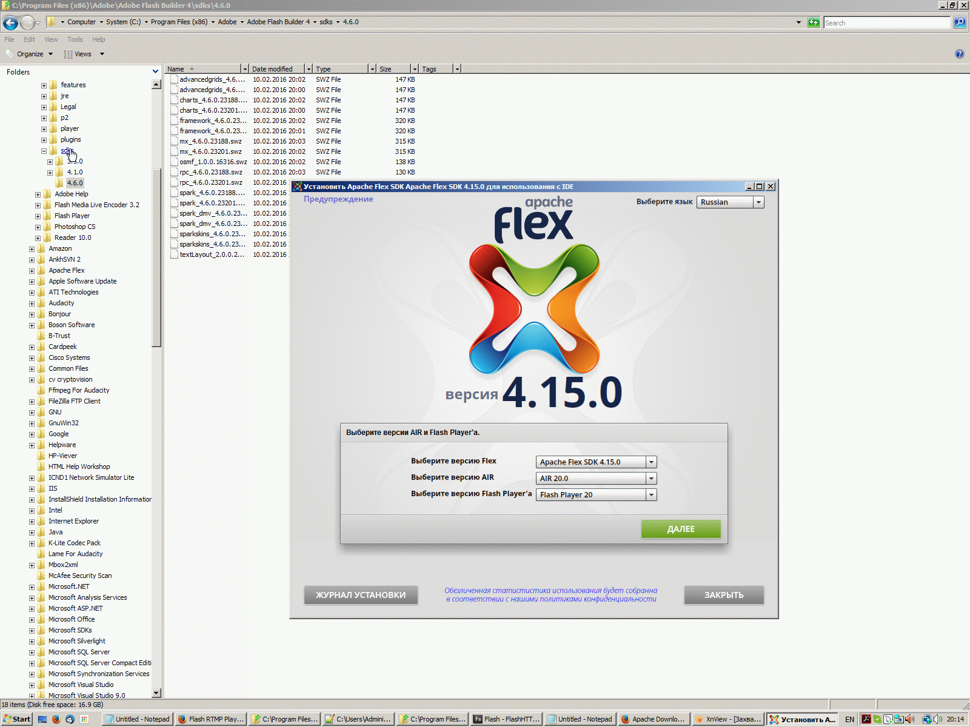Click the Adobe Flash icon in system tray

(x=866, y=719)
